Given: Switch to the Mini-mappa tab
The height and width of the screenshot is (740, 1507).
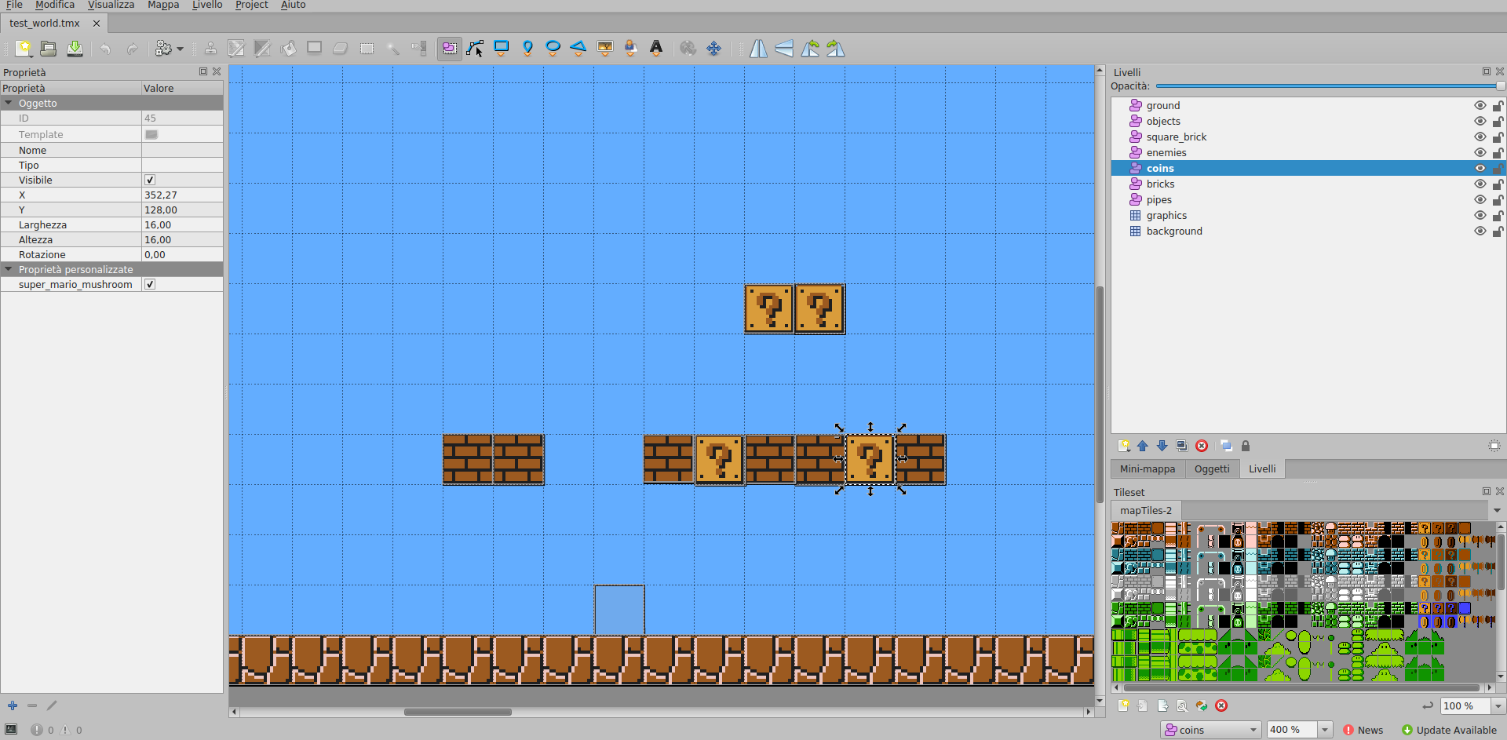Looking at the screenshot, I should 1148,468.
